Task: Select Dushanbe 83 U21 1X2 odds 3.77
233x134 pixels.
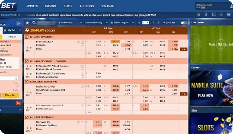Action: [x=127, y=86]
